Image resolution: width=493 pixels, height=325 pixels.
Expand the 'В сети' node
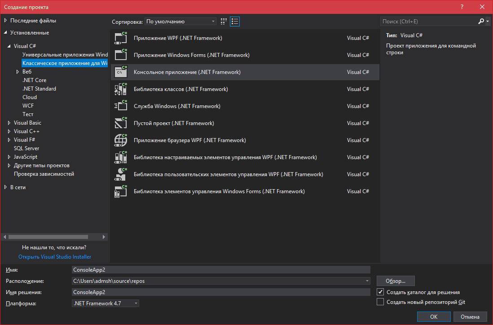click(x=5, y=187)
